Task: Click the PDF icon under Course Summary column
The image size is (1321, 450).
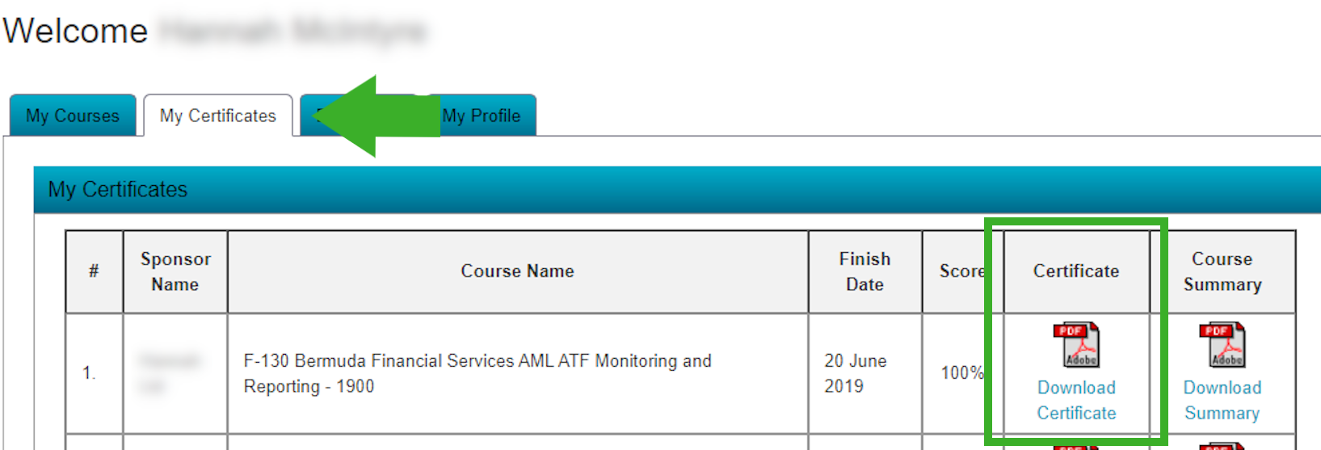Action: 1222,345
